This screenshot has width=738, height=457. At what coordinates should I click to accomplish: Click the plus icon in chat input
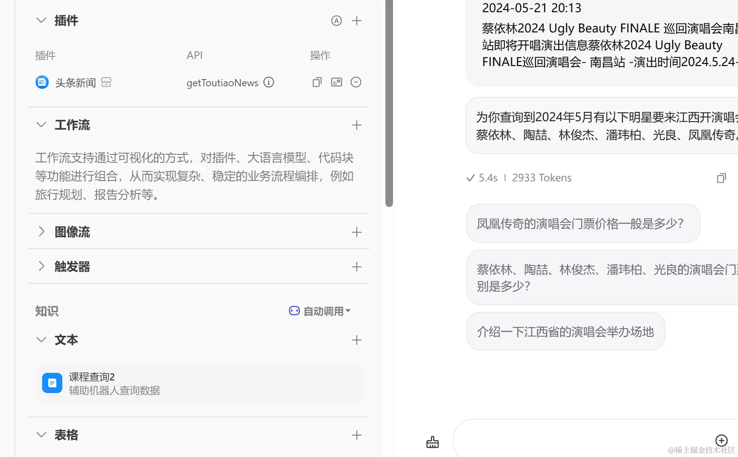point(722,441)
